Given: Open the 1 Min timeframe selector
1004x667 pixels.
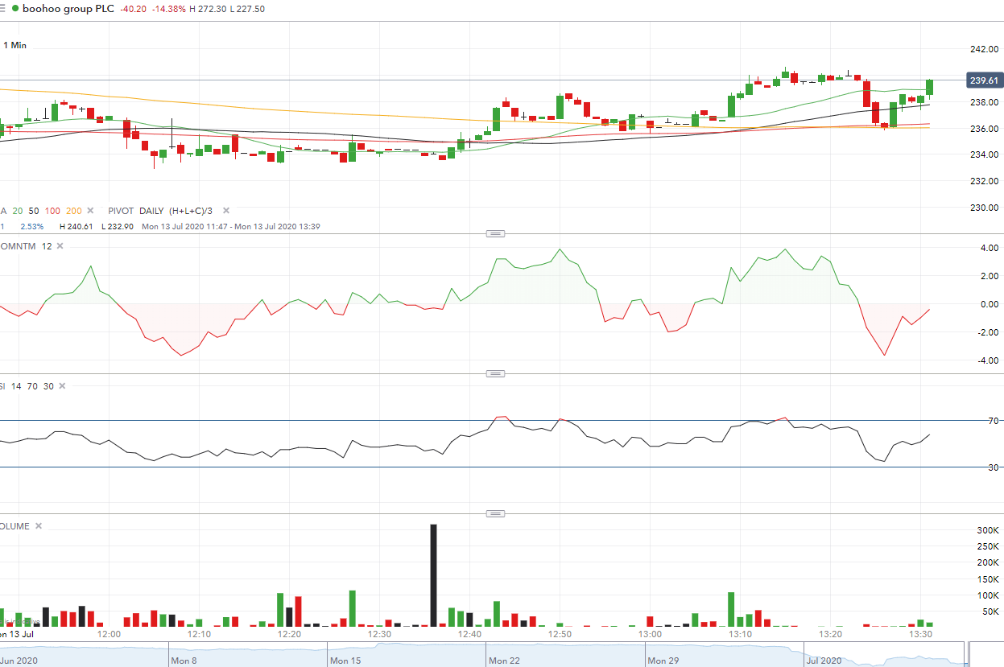Looking at the screenshot, I should click(14, 46).
